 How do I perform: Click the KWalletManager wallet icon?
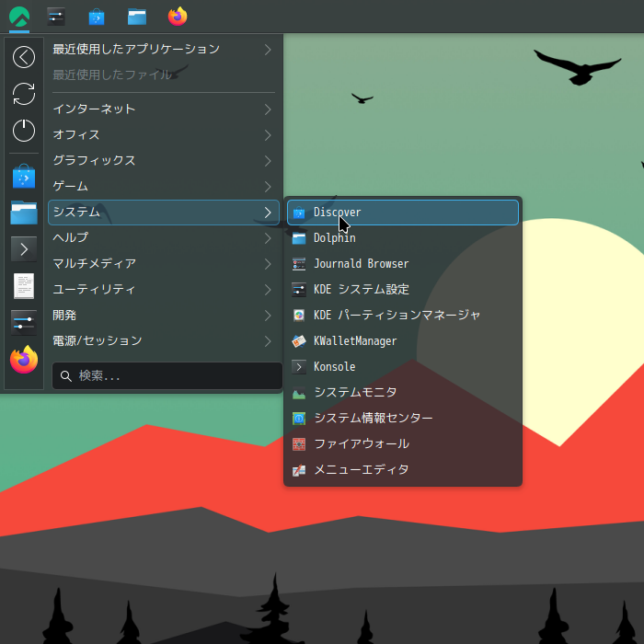[299, 341]
